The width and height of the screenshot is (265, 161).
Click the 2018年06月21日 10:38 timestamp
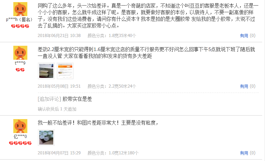(x=59, y=36)
